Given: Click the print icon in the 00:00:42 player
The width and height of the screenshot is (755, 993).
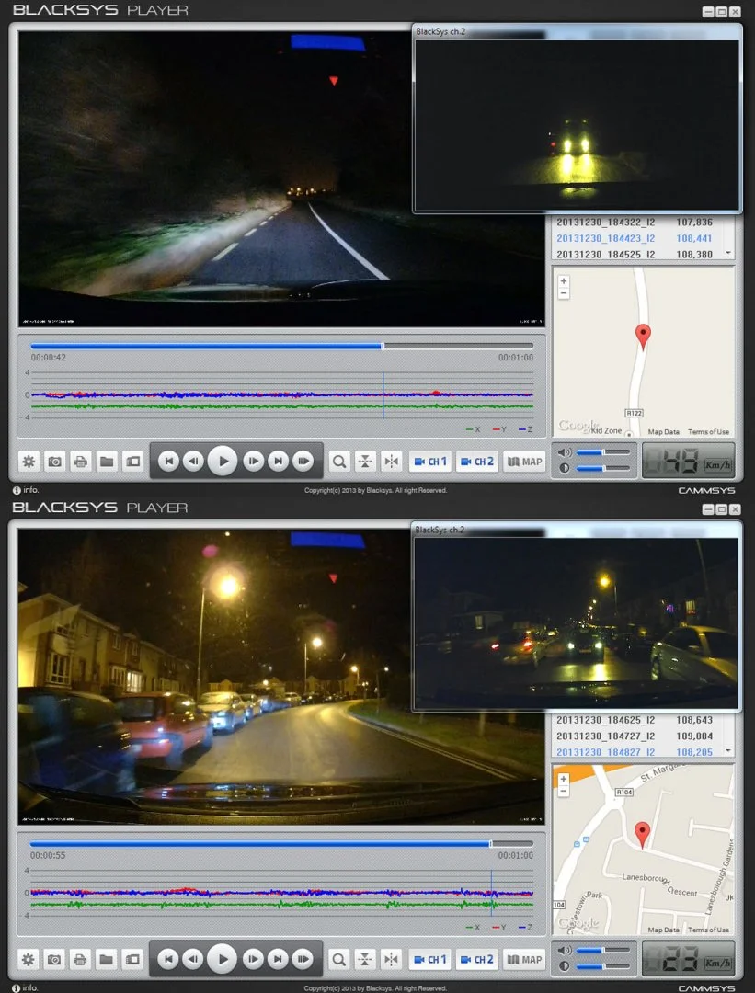Looking at the screenshot, I should tap(80, 462).
